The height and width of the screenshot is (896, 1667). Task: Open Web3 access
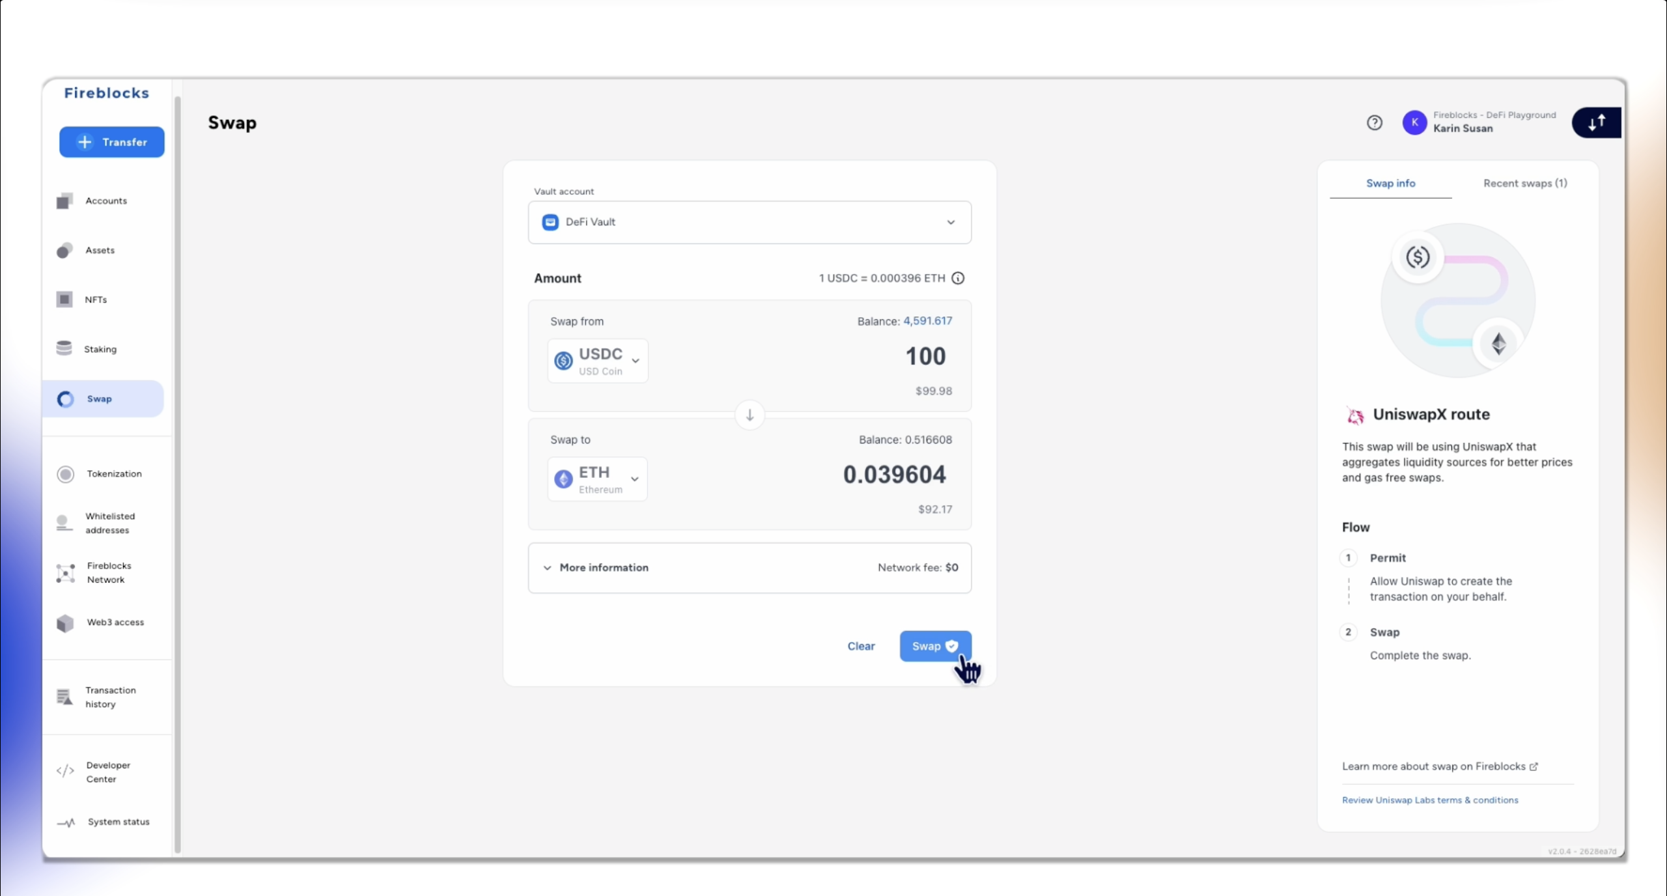point(115,622)
